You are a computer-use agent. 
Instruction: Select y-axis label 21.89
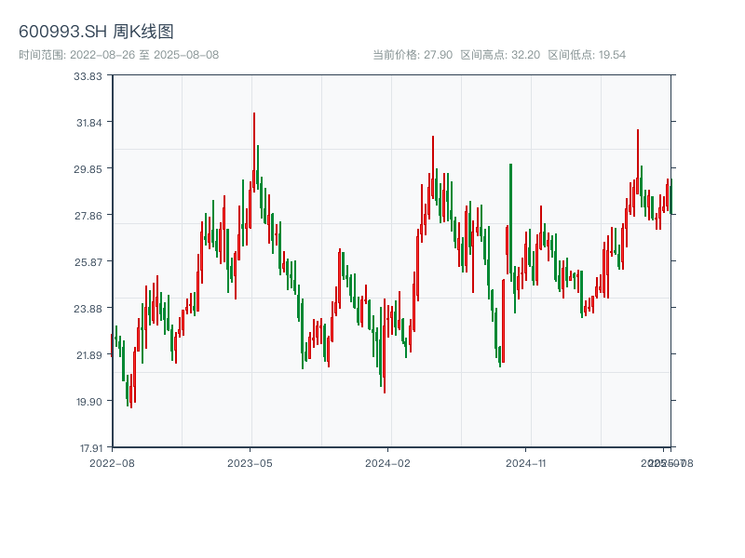(x=89, y=355)
